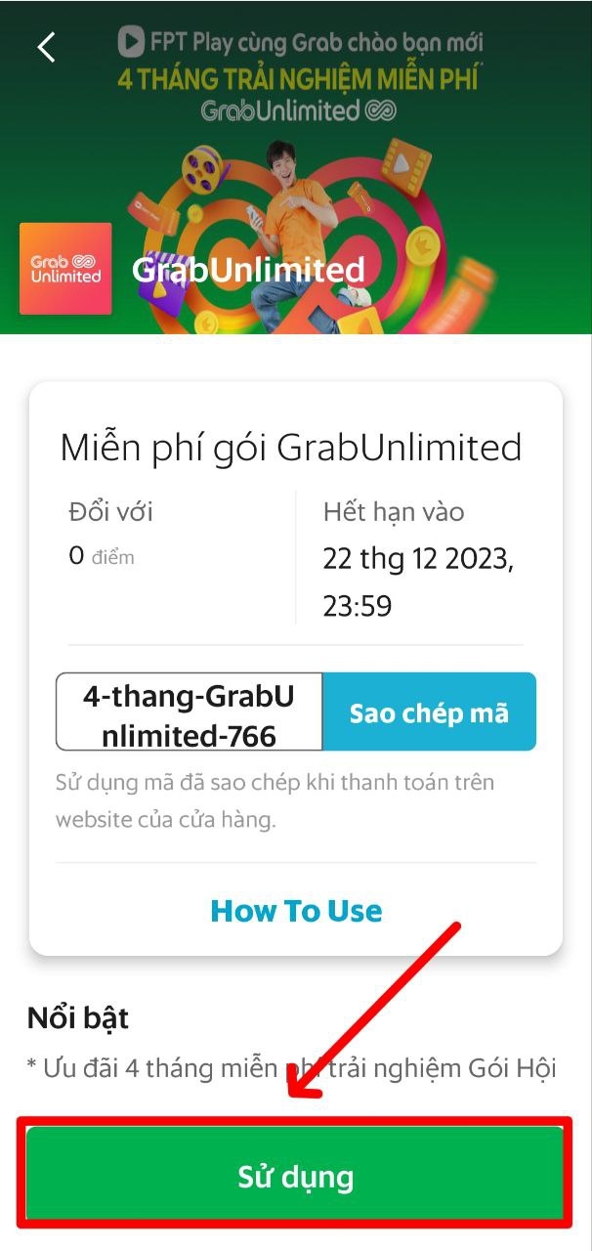The height and width of the screenshot is (1251, 592).
Task: Click the FPT Play logo icon in banner
Action: tap(128, 43)
